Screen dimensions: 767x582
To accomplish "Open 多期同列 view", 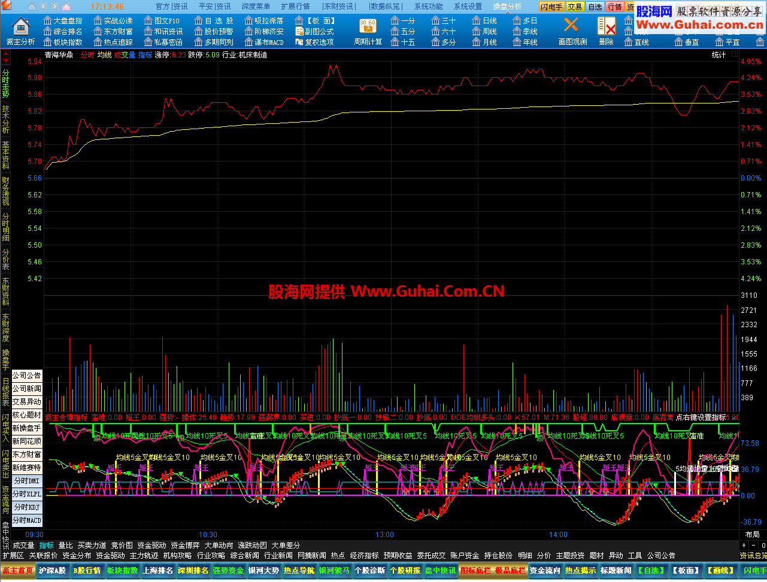I will [214, 42].
